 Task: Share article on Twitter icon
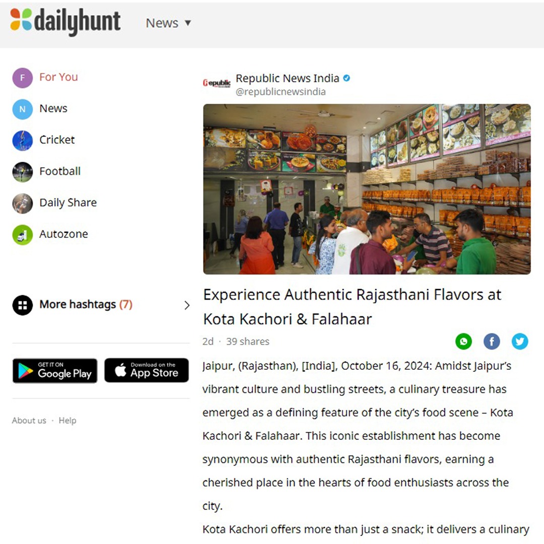[x=520, y=342]
